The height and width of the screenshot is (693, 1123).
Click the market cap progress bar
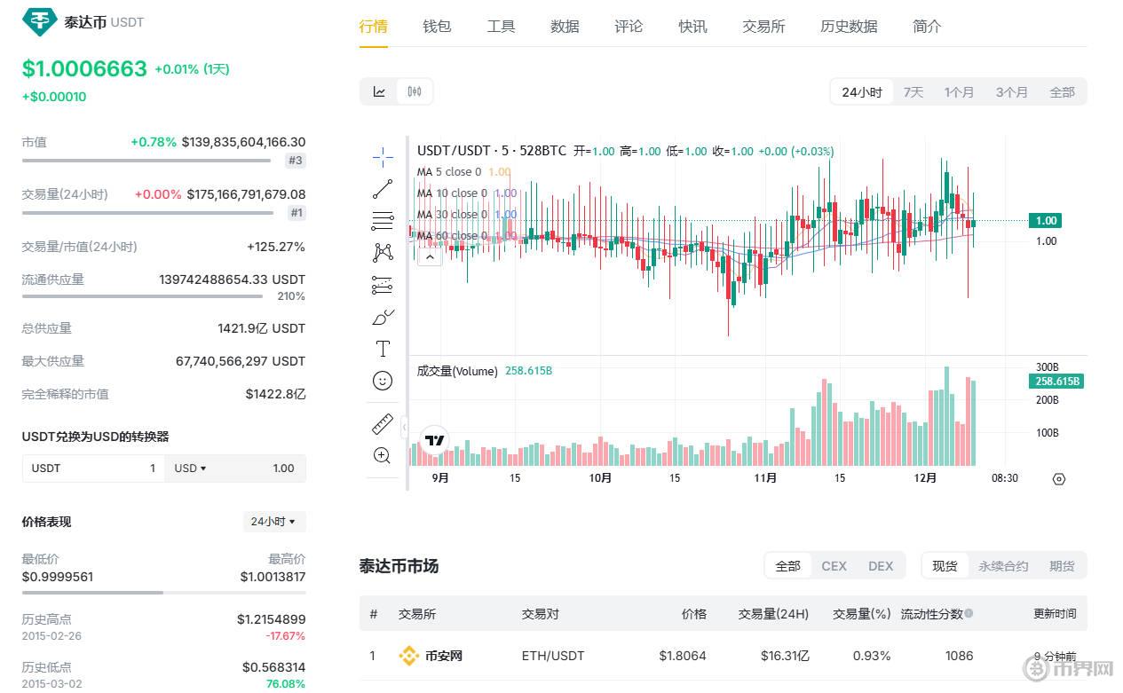coord(146,161)
